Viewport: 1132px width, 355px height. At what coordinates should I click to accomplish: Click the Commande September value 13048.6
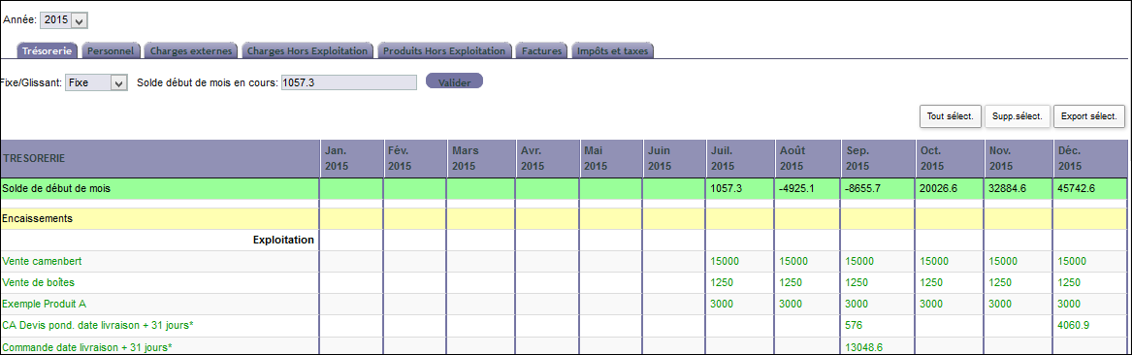(865, 347)
